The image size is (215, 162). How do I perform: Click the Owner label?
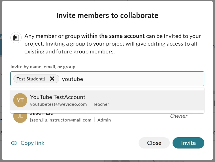pyautogui.click(x=179, y=116)
